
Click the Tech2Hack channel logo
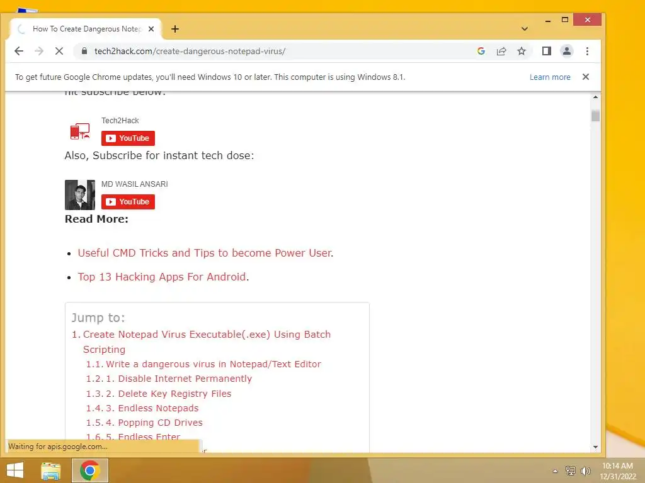[x=80, y=131]
